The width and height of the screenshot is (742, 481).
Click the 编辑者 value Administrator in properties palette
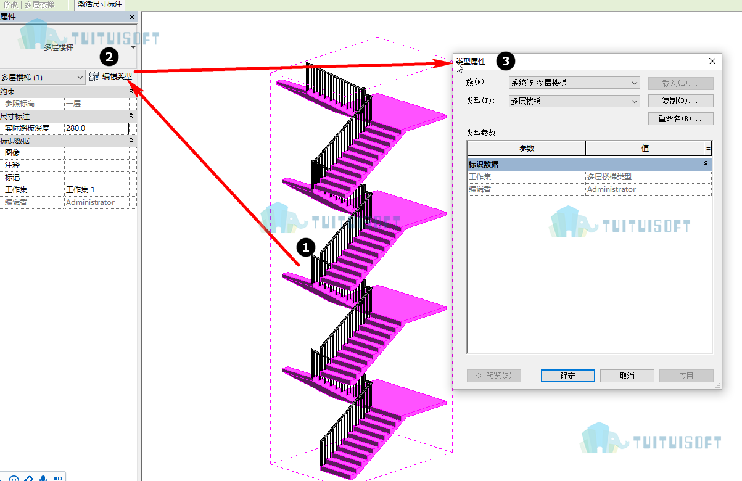tap(97, 202)
